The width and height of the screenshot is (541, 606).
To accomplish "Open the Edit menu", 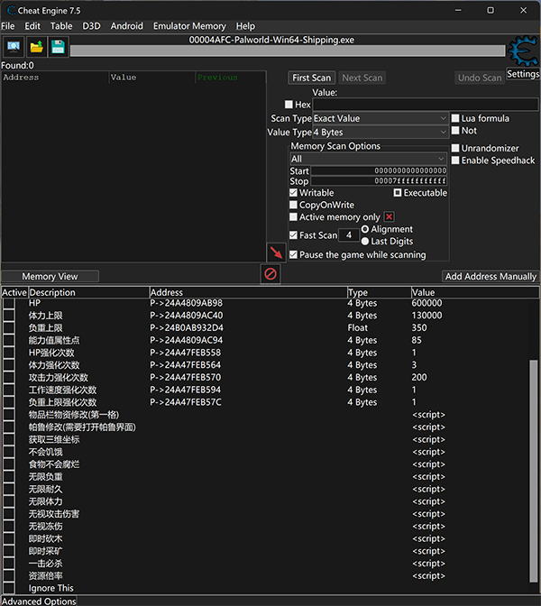I will tap(32, 26).
